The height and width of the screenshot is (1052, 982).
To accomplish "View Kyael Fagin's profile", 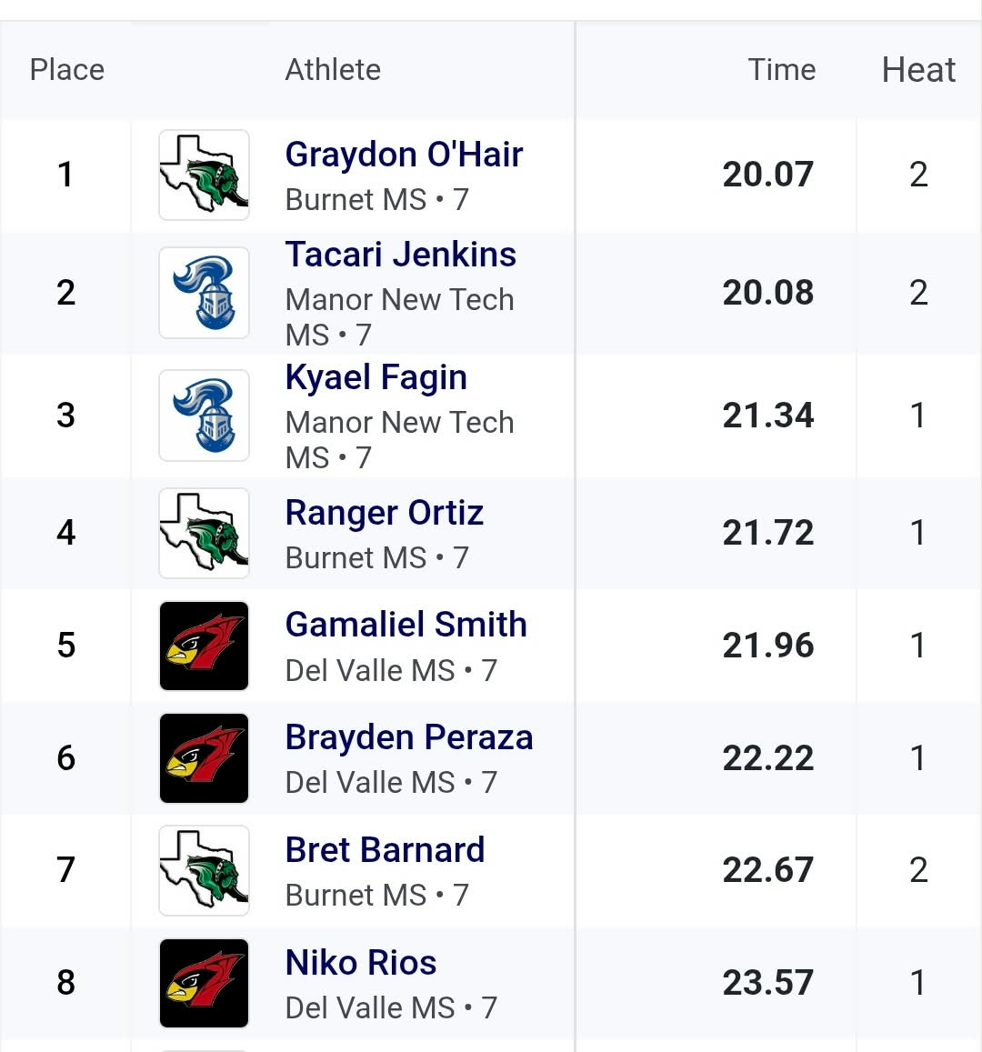I will pos(376,377).
